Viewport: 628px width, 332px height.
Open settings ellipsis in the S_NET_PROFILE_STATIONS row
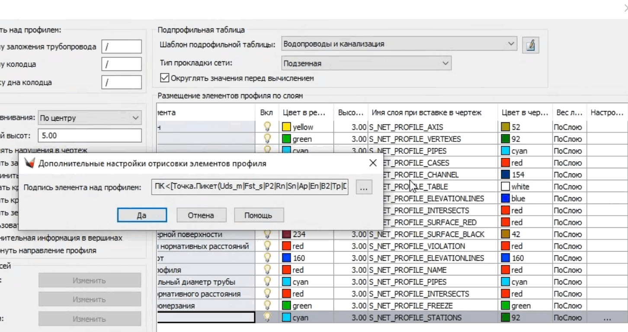[x=607, y=318]
